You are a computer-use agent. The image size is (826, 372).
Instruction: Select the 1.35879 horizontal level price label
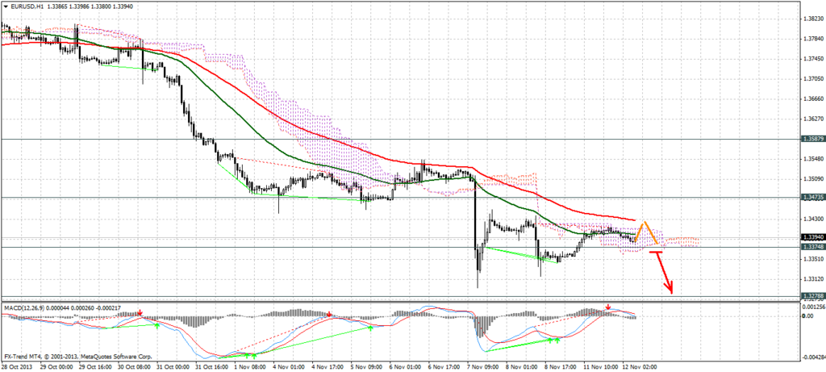click(x=812, y=139)
